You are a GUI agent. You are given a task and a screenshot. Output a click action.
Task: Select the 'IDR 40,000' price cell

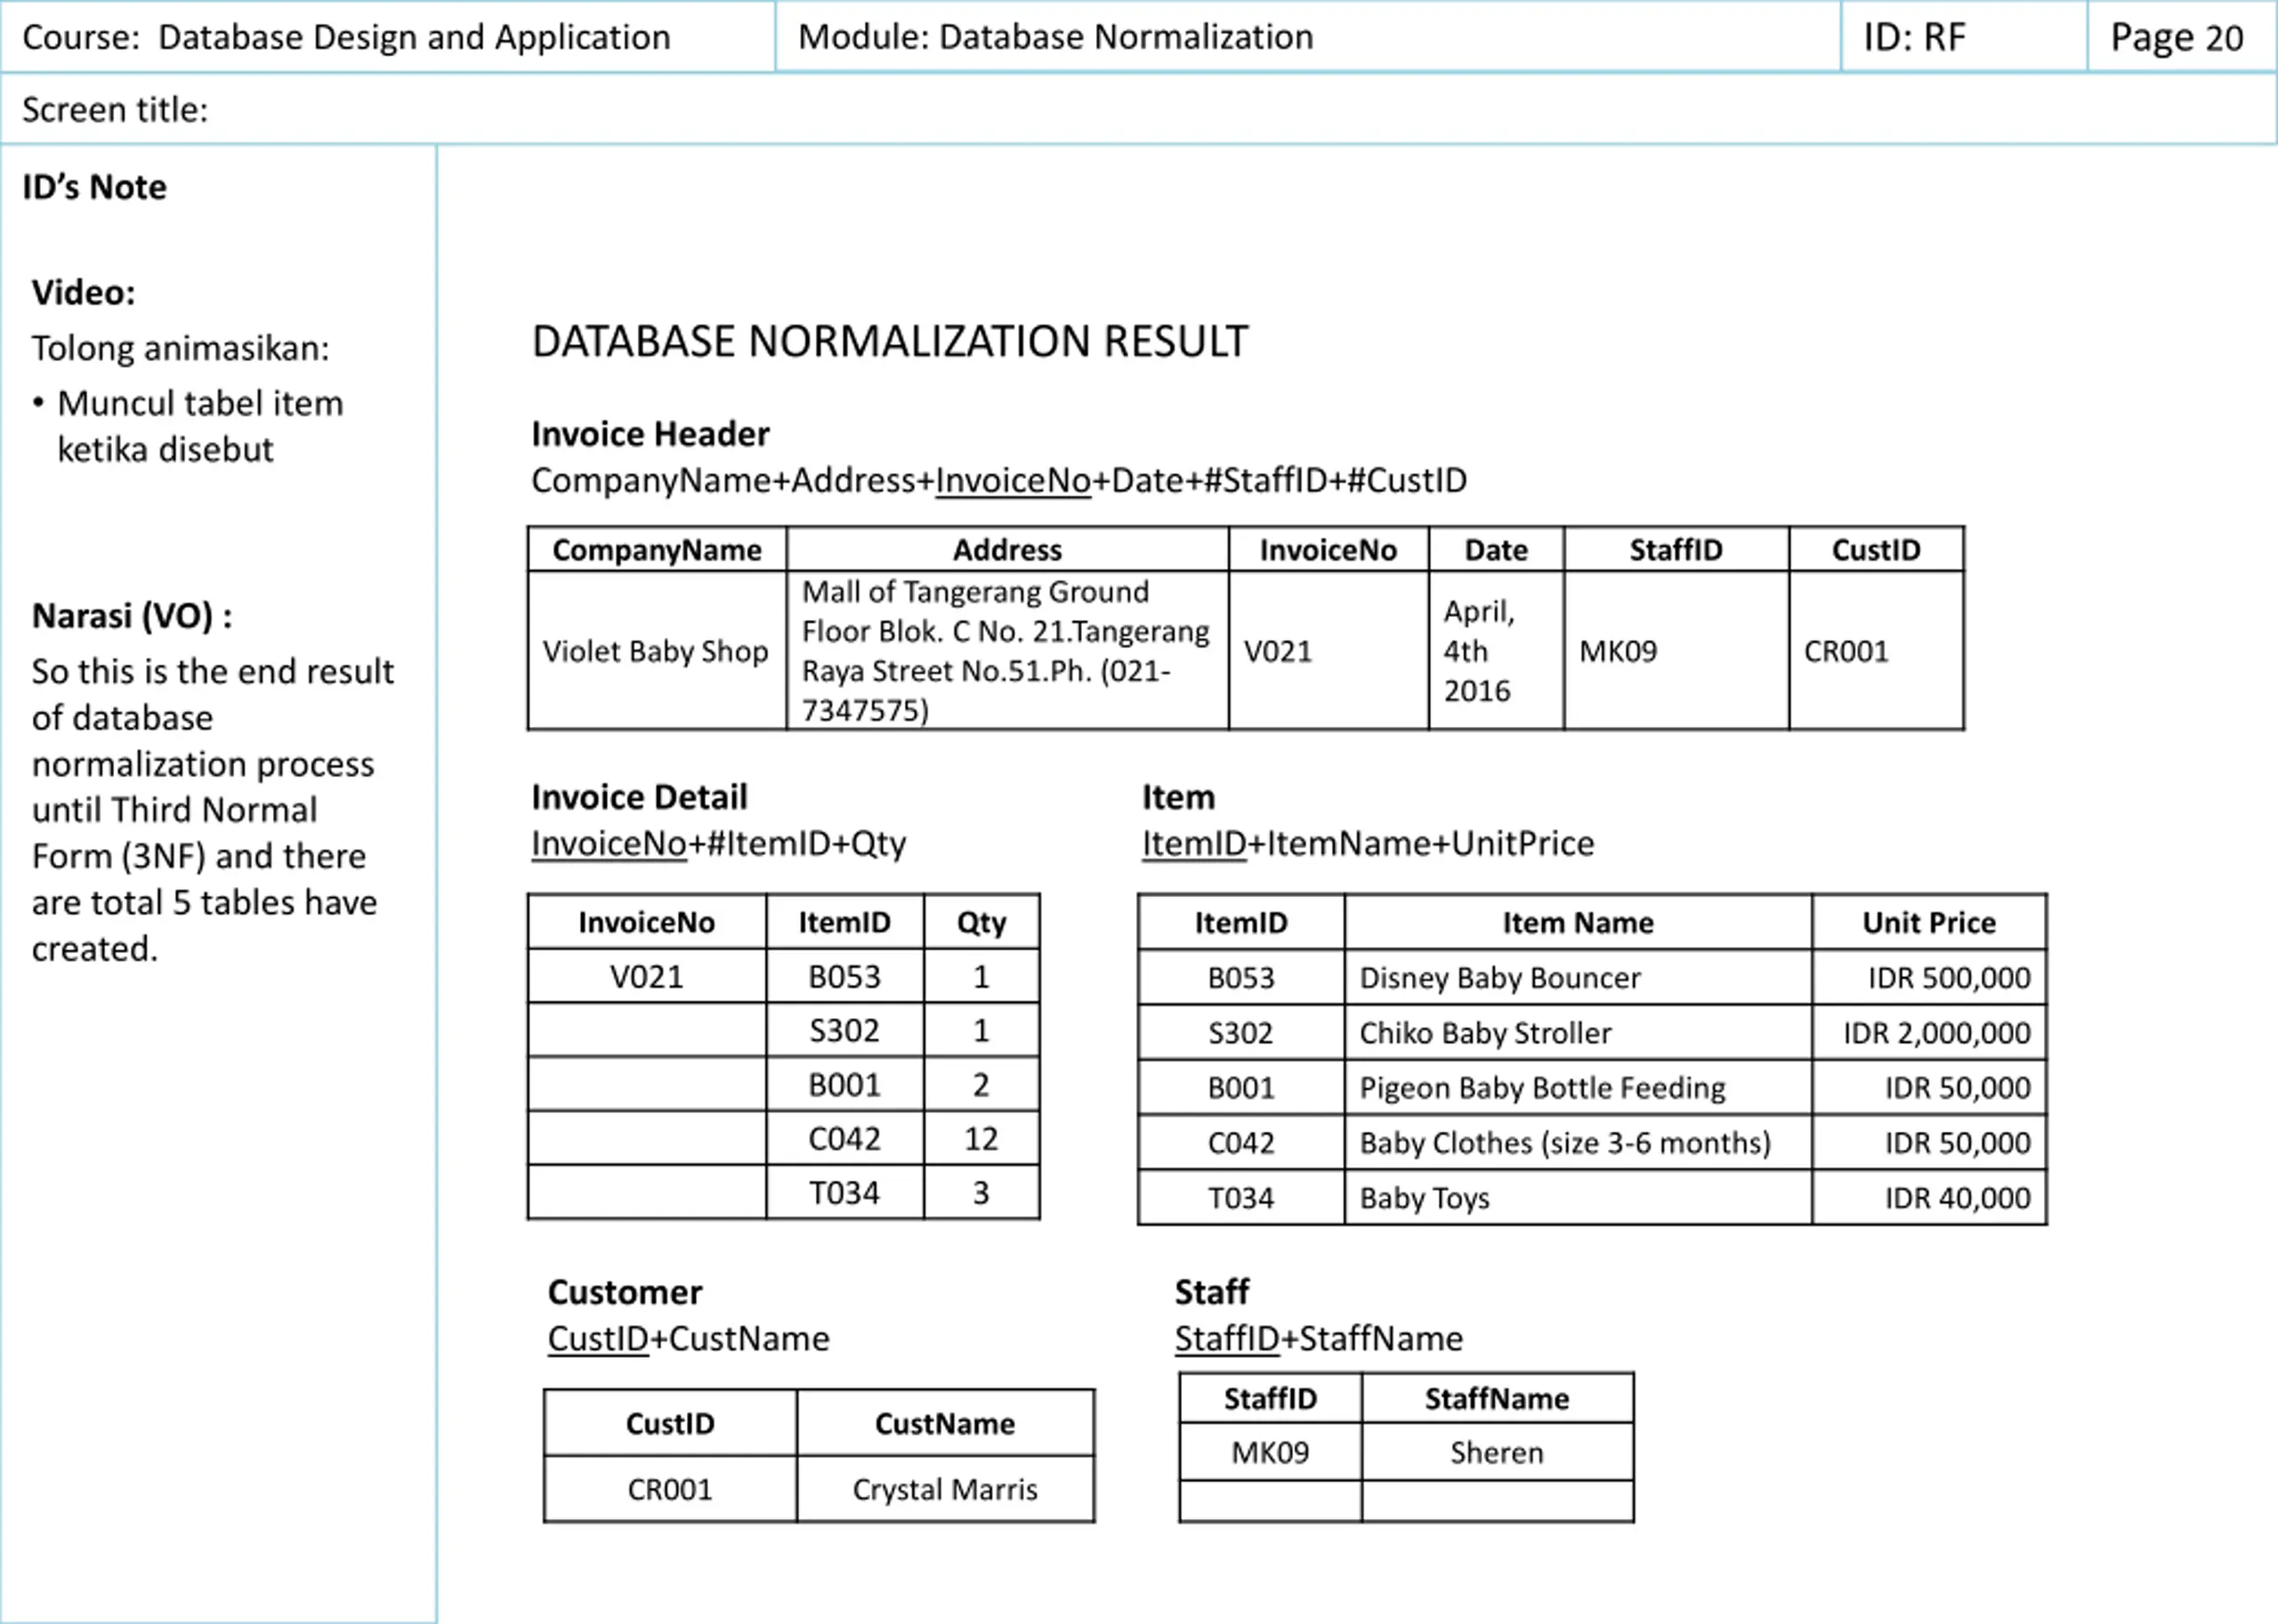tap(1929, 1197)
